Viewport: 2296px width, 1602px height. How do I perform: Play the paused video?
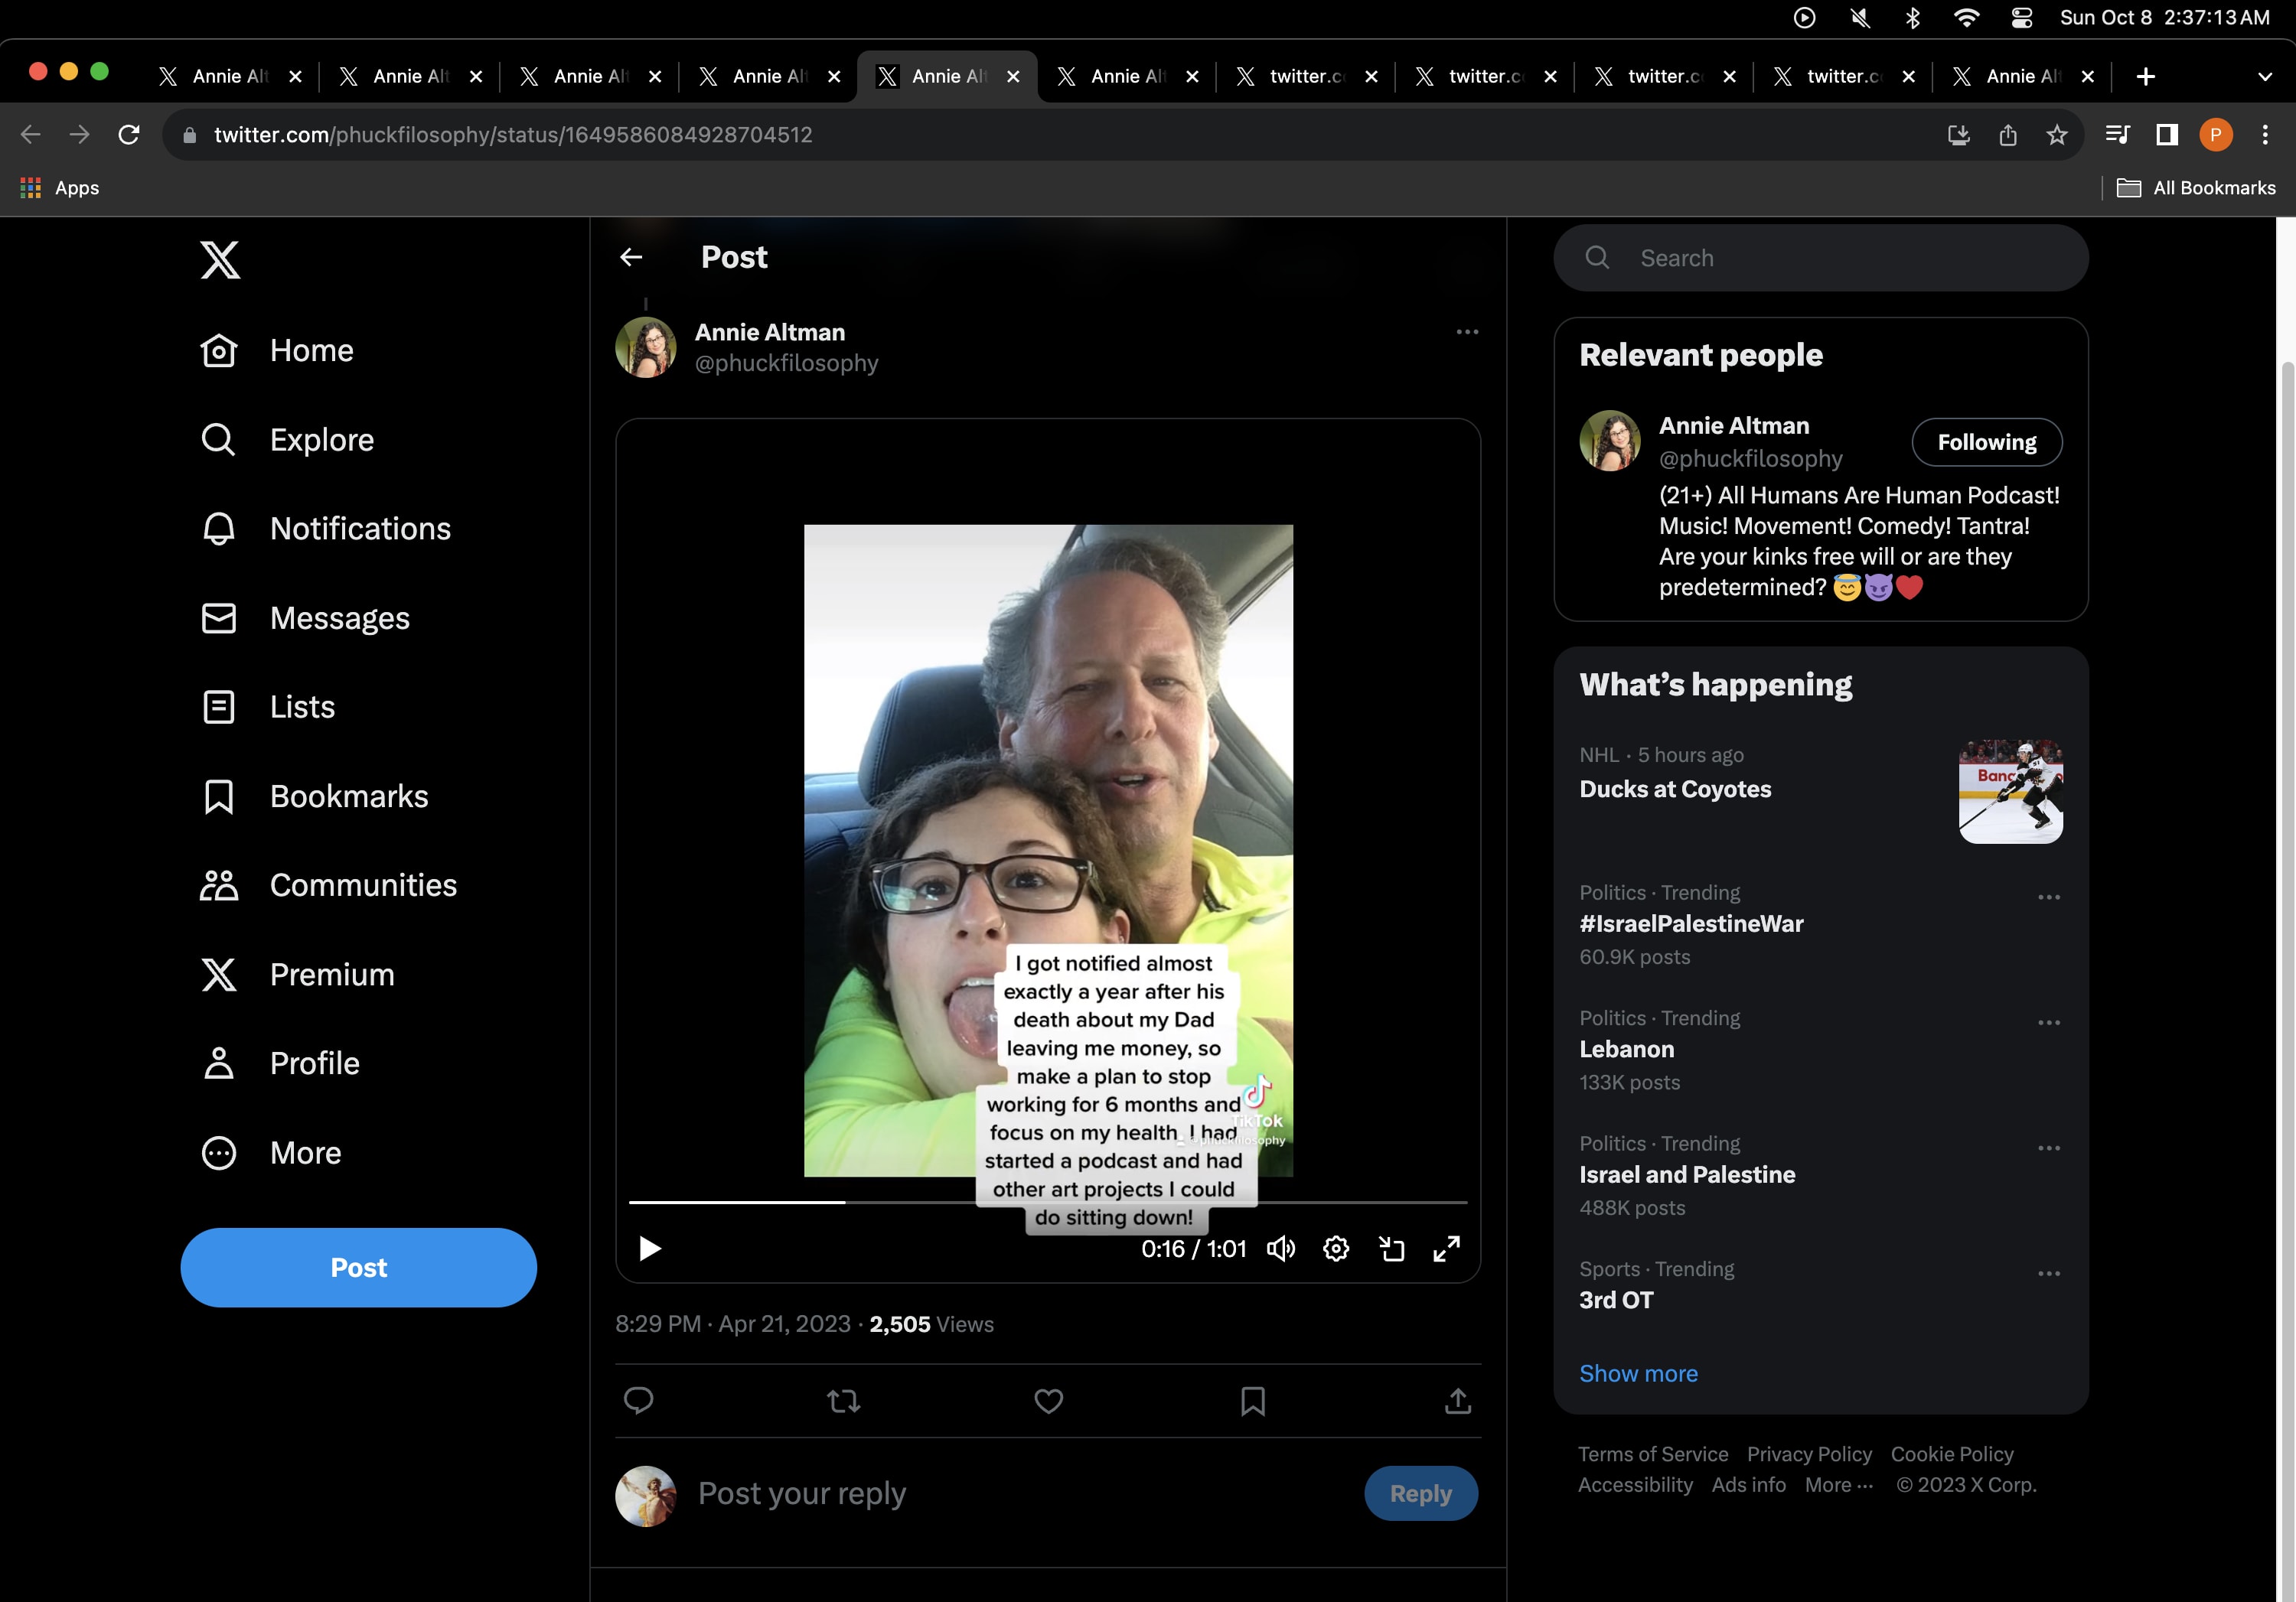pos(650,1249)
